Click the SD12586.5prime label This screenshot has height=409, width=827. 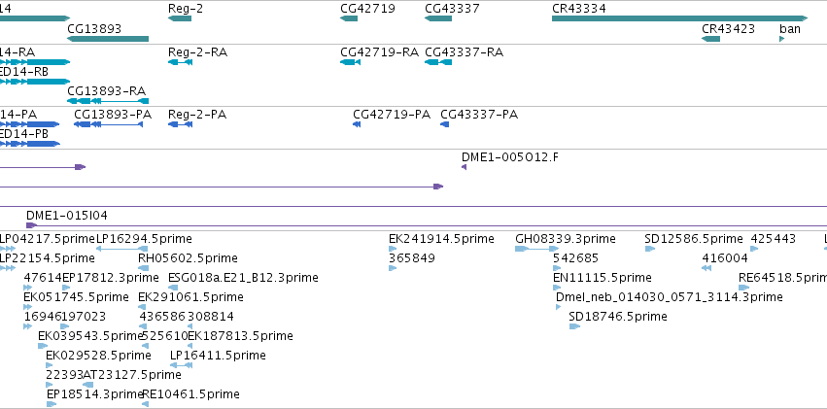click(694, 239)
